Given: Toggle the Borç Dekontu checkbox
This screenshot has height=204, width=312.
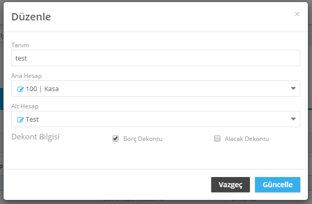Looking at the screenshot, I should click(x=116, y=138).
